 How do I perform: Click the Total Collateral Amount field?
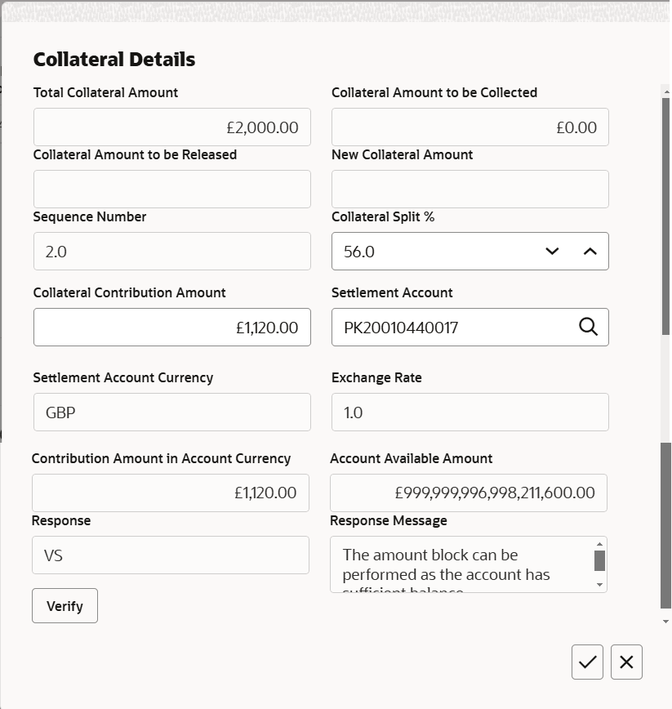tap(171, 127)
